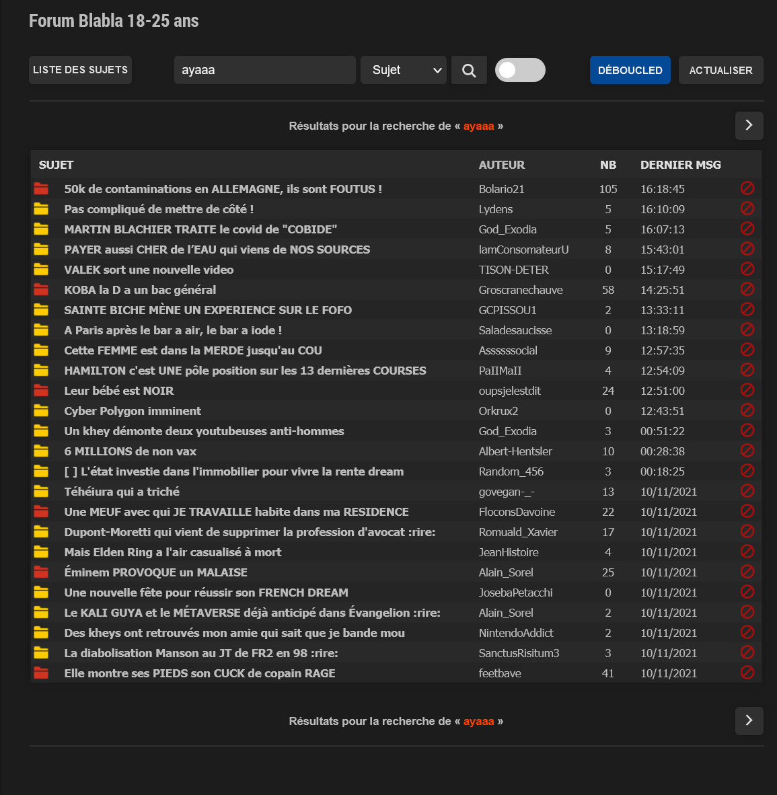777x795 pixels.
Task: Click the magnifier search button
Action: tap(469, 70)
